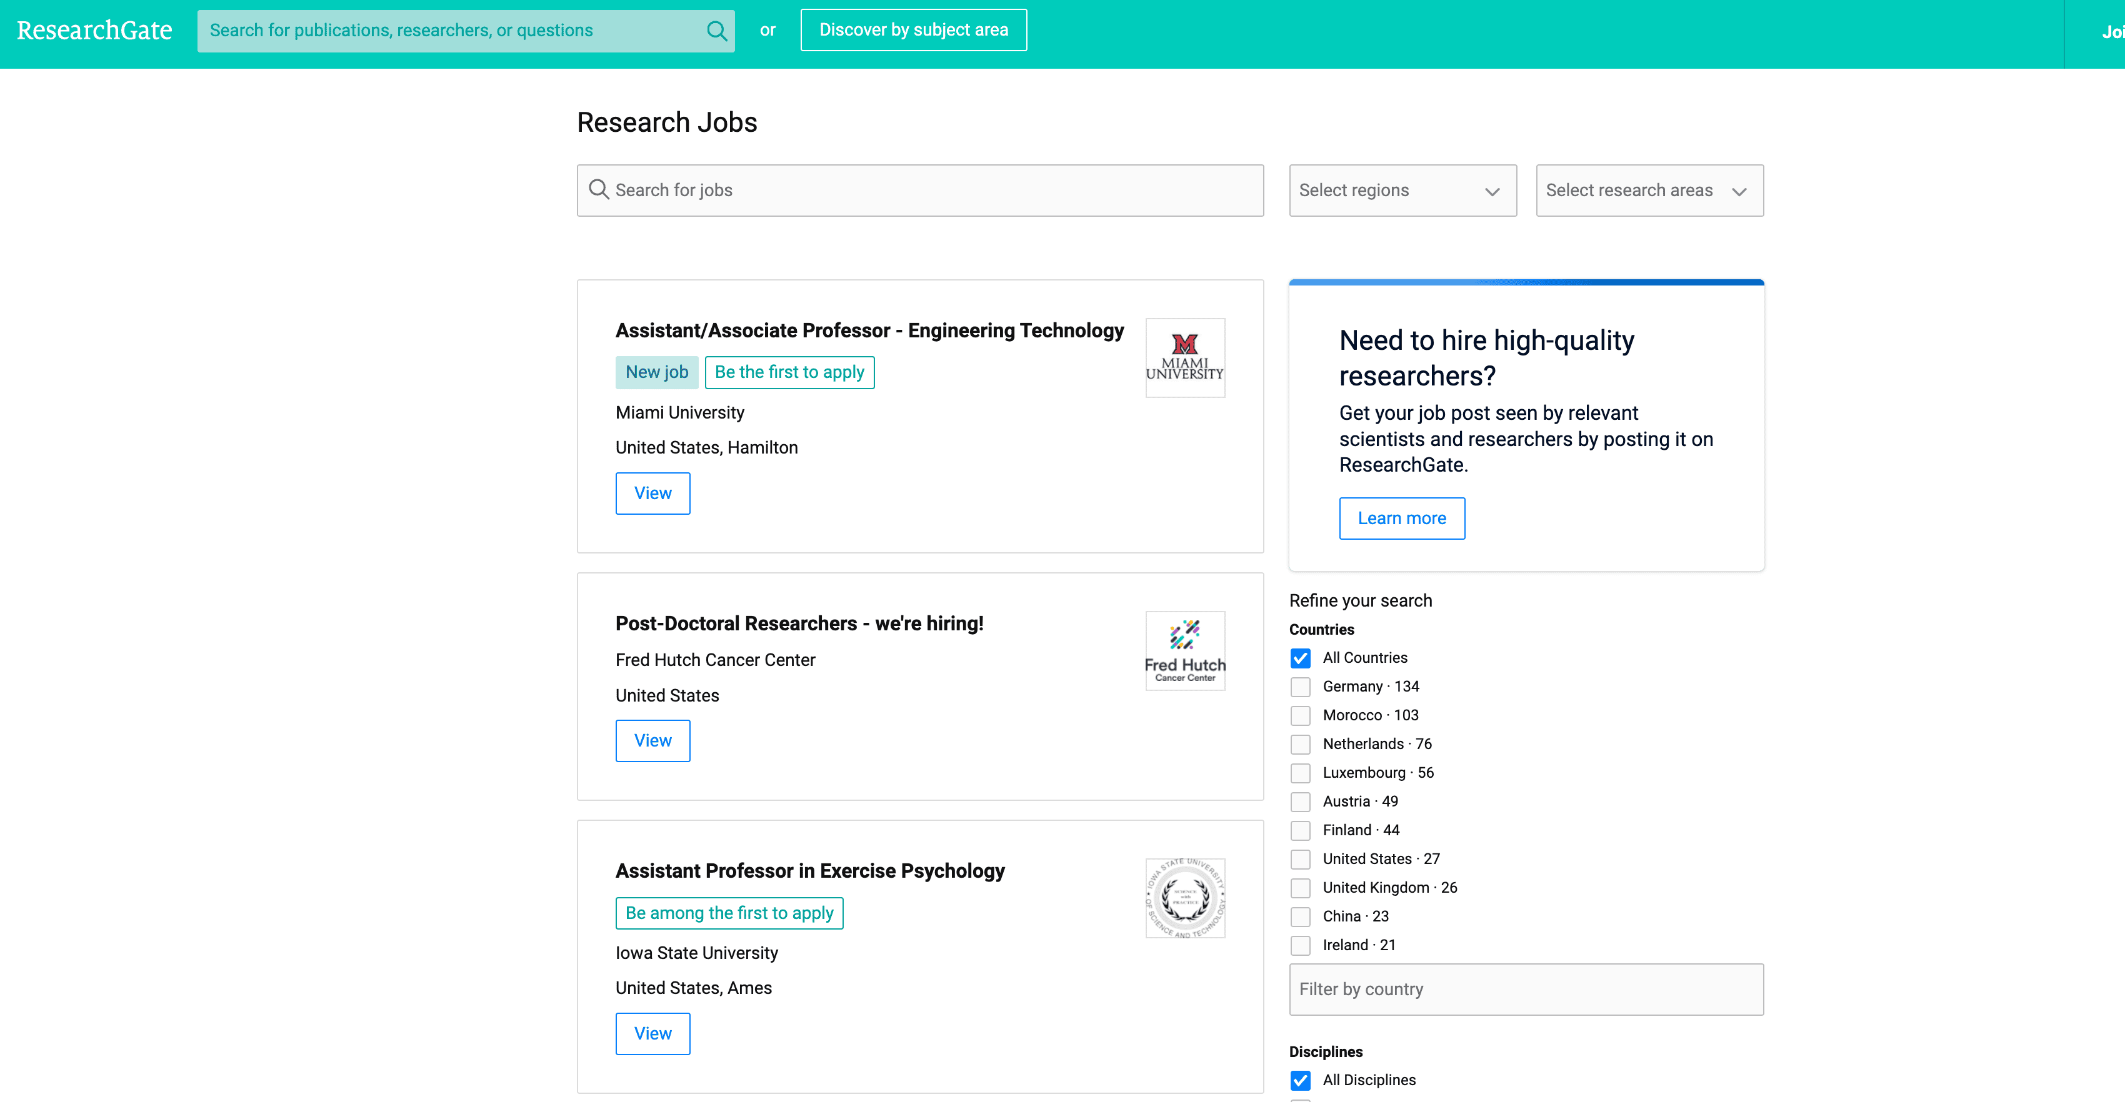
Task: Click the Be the first to apply badge
Action: tap(789, 372)
